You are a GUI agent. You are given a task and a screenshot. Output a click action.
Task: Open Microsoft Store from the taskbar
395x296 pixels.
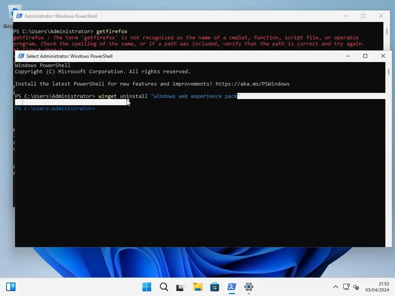point(214,287)
